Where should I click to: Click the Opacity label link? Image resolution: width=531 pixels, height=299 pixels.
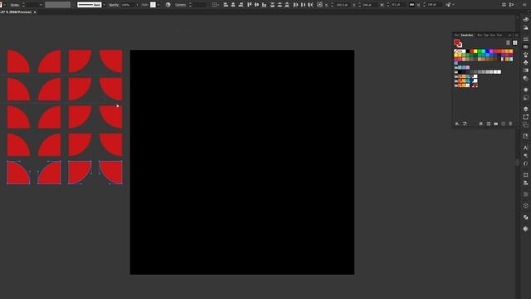tap(114, 5)
